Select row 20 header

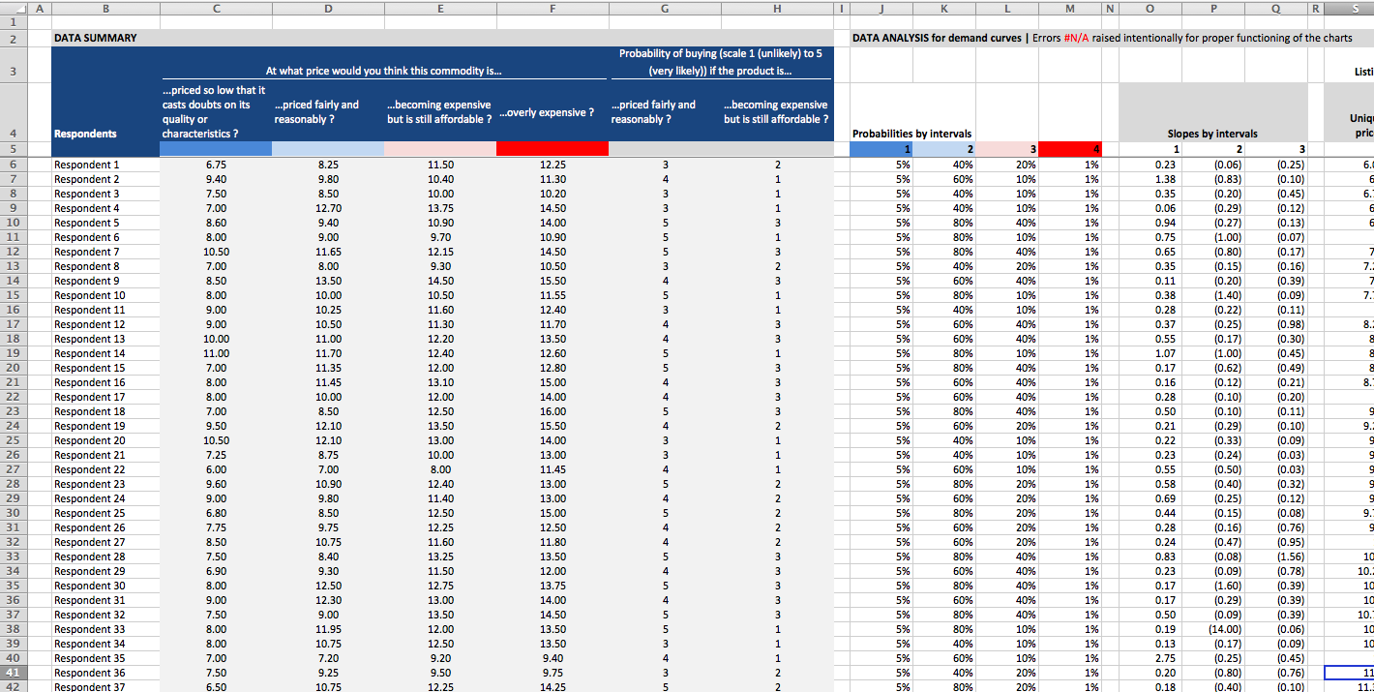(x=13, y=368)
